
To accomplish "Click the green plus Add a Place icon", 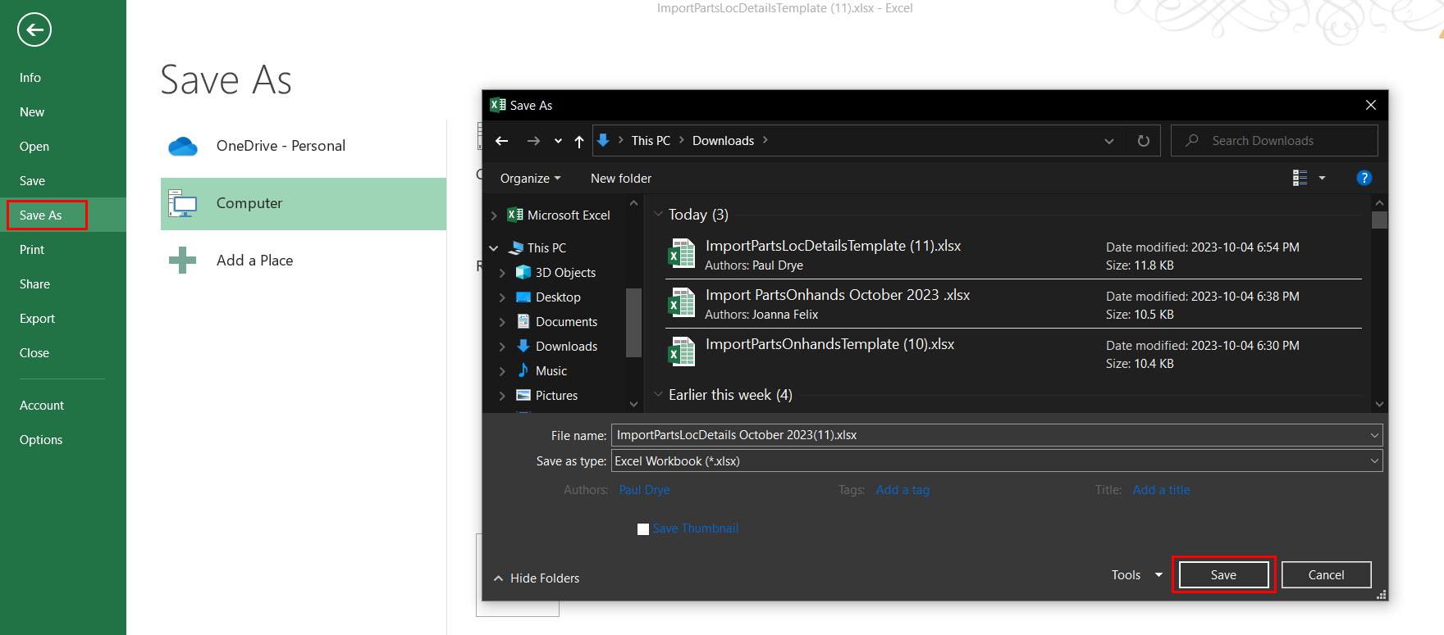I will tap(182, 261).
